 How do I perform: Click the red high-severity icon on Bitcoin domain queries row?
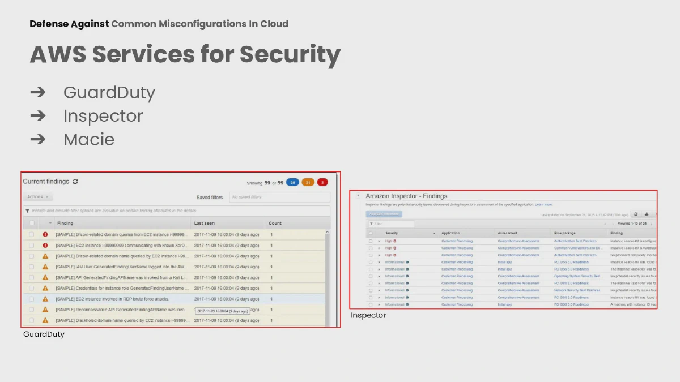tap(45, 234)
